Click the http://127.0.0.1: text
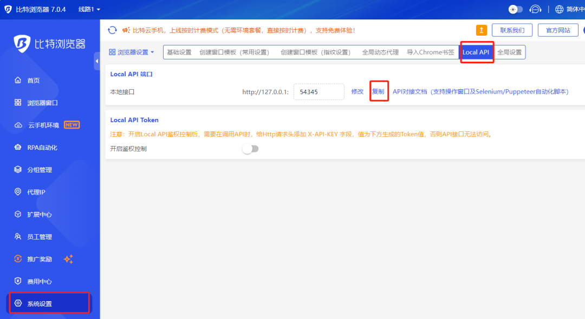The image size is (585, 319). point(265,91)
